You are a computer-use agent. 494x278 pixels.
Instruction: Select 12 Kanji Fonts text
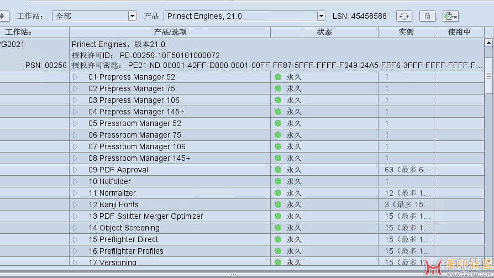point(113,204)
